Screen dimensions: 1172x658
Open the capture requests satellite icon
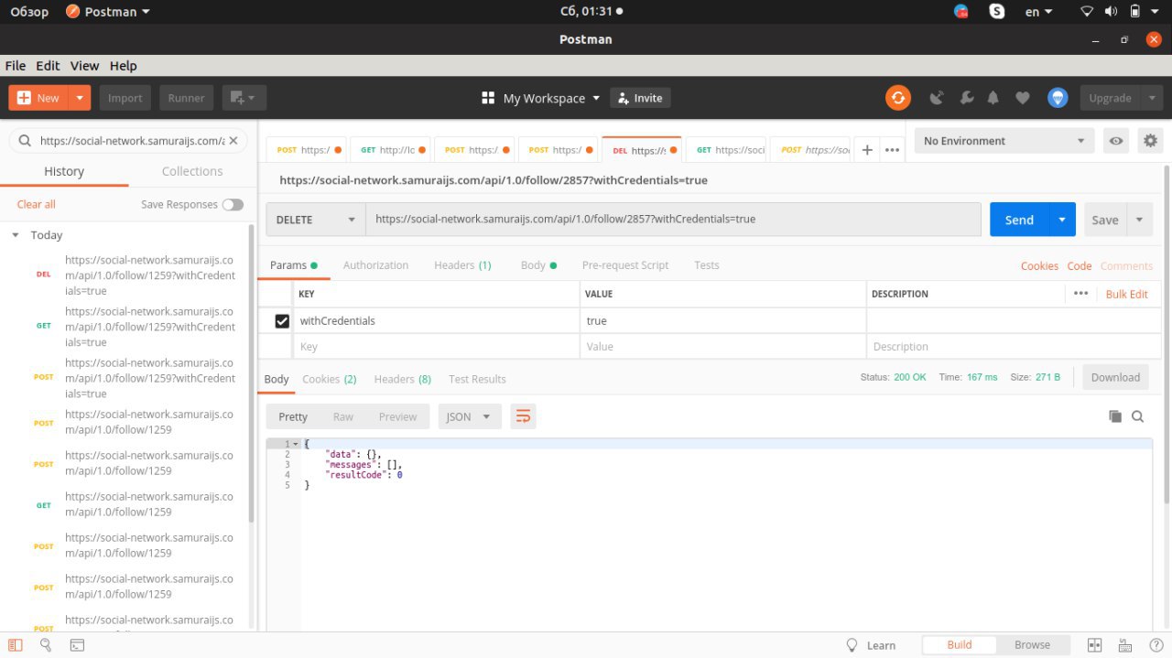coord(936,98)
